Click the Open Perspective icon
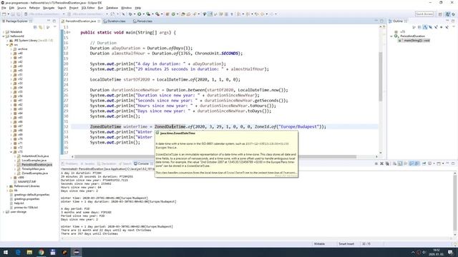This screenshot has height=257, width=458. [x=440, y=14]
